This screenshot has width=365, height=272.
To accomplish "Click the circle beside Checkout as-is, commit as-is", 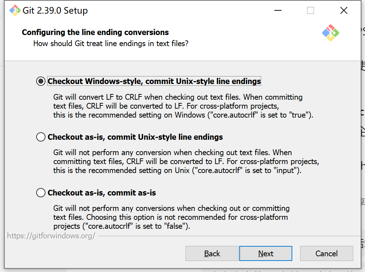I will click(41, 193).
